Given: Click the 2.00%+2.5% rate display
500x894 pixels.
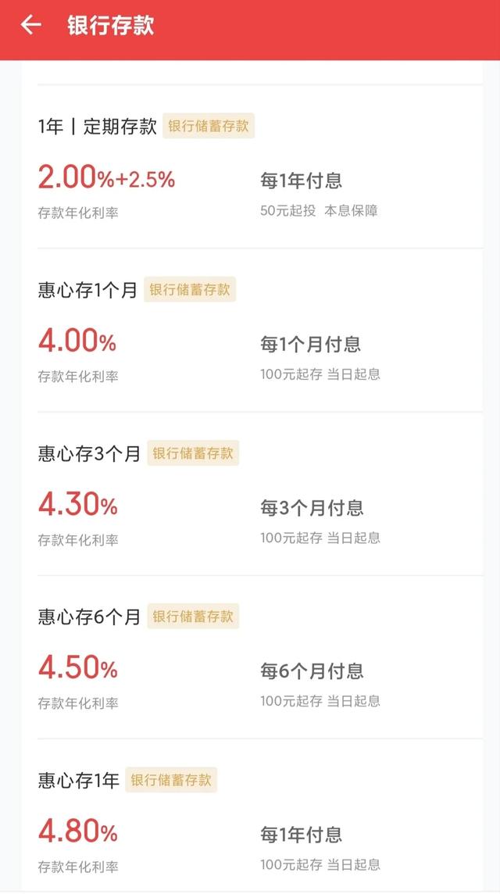Looking at the screenshot, I should pos(108,179).
